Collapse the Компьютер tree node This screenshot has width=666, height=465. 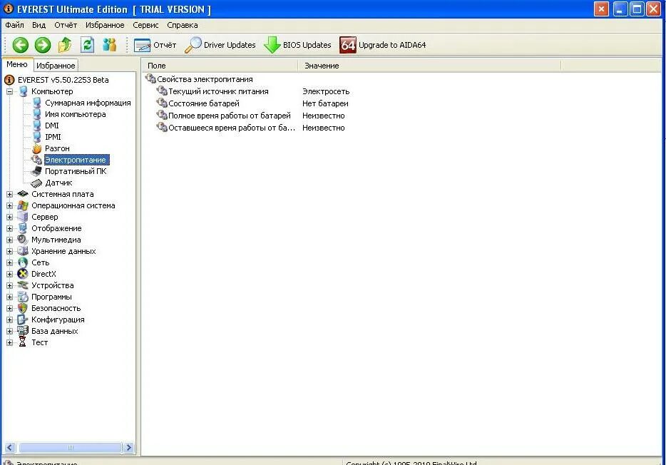click(x=9, y=91)
